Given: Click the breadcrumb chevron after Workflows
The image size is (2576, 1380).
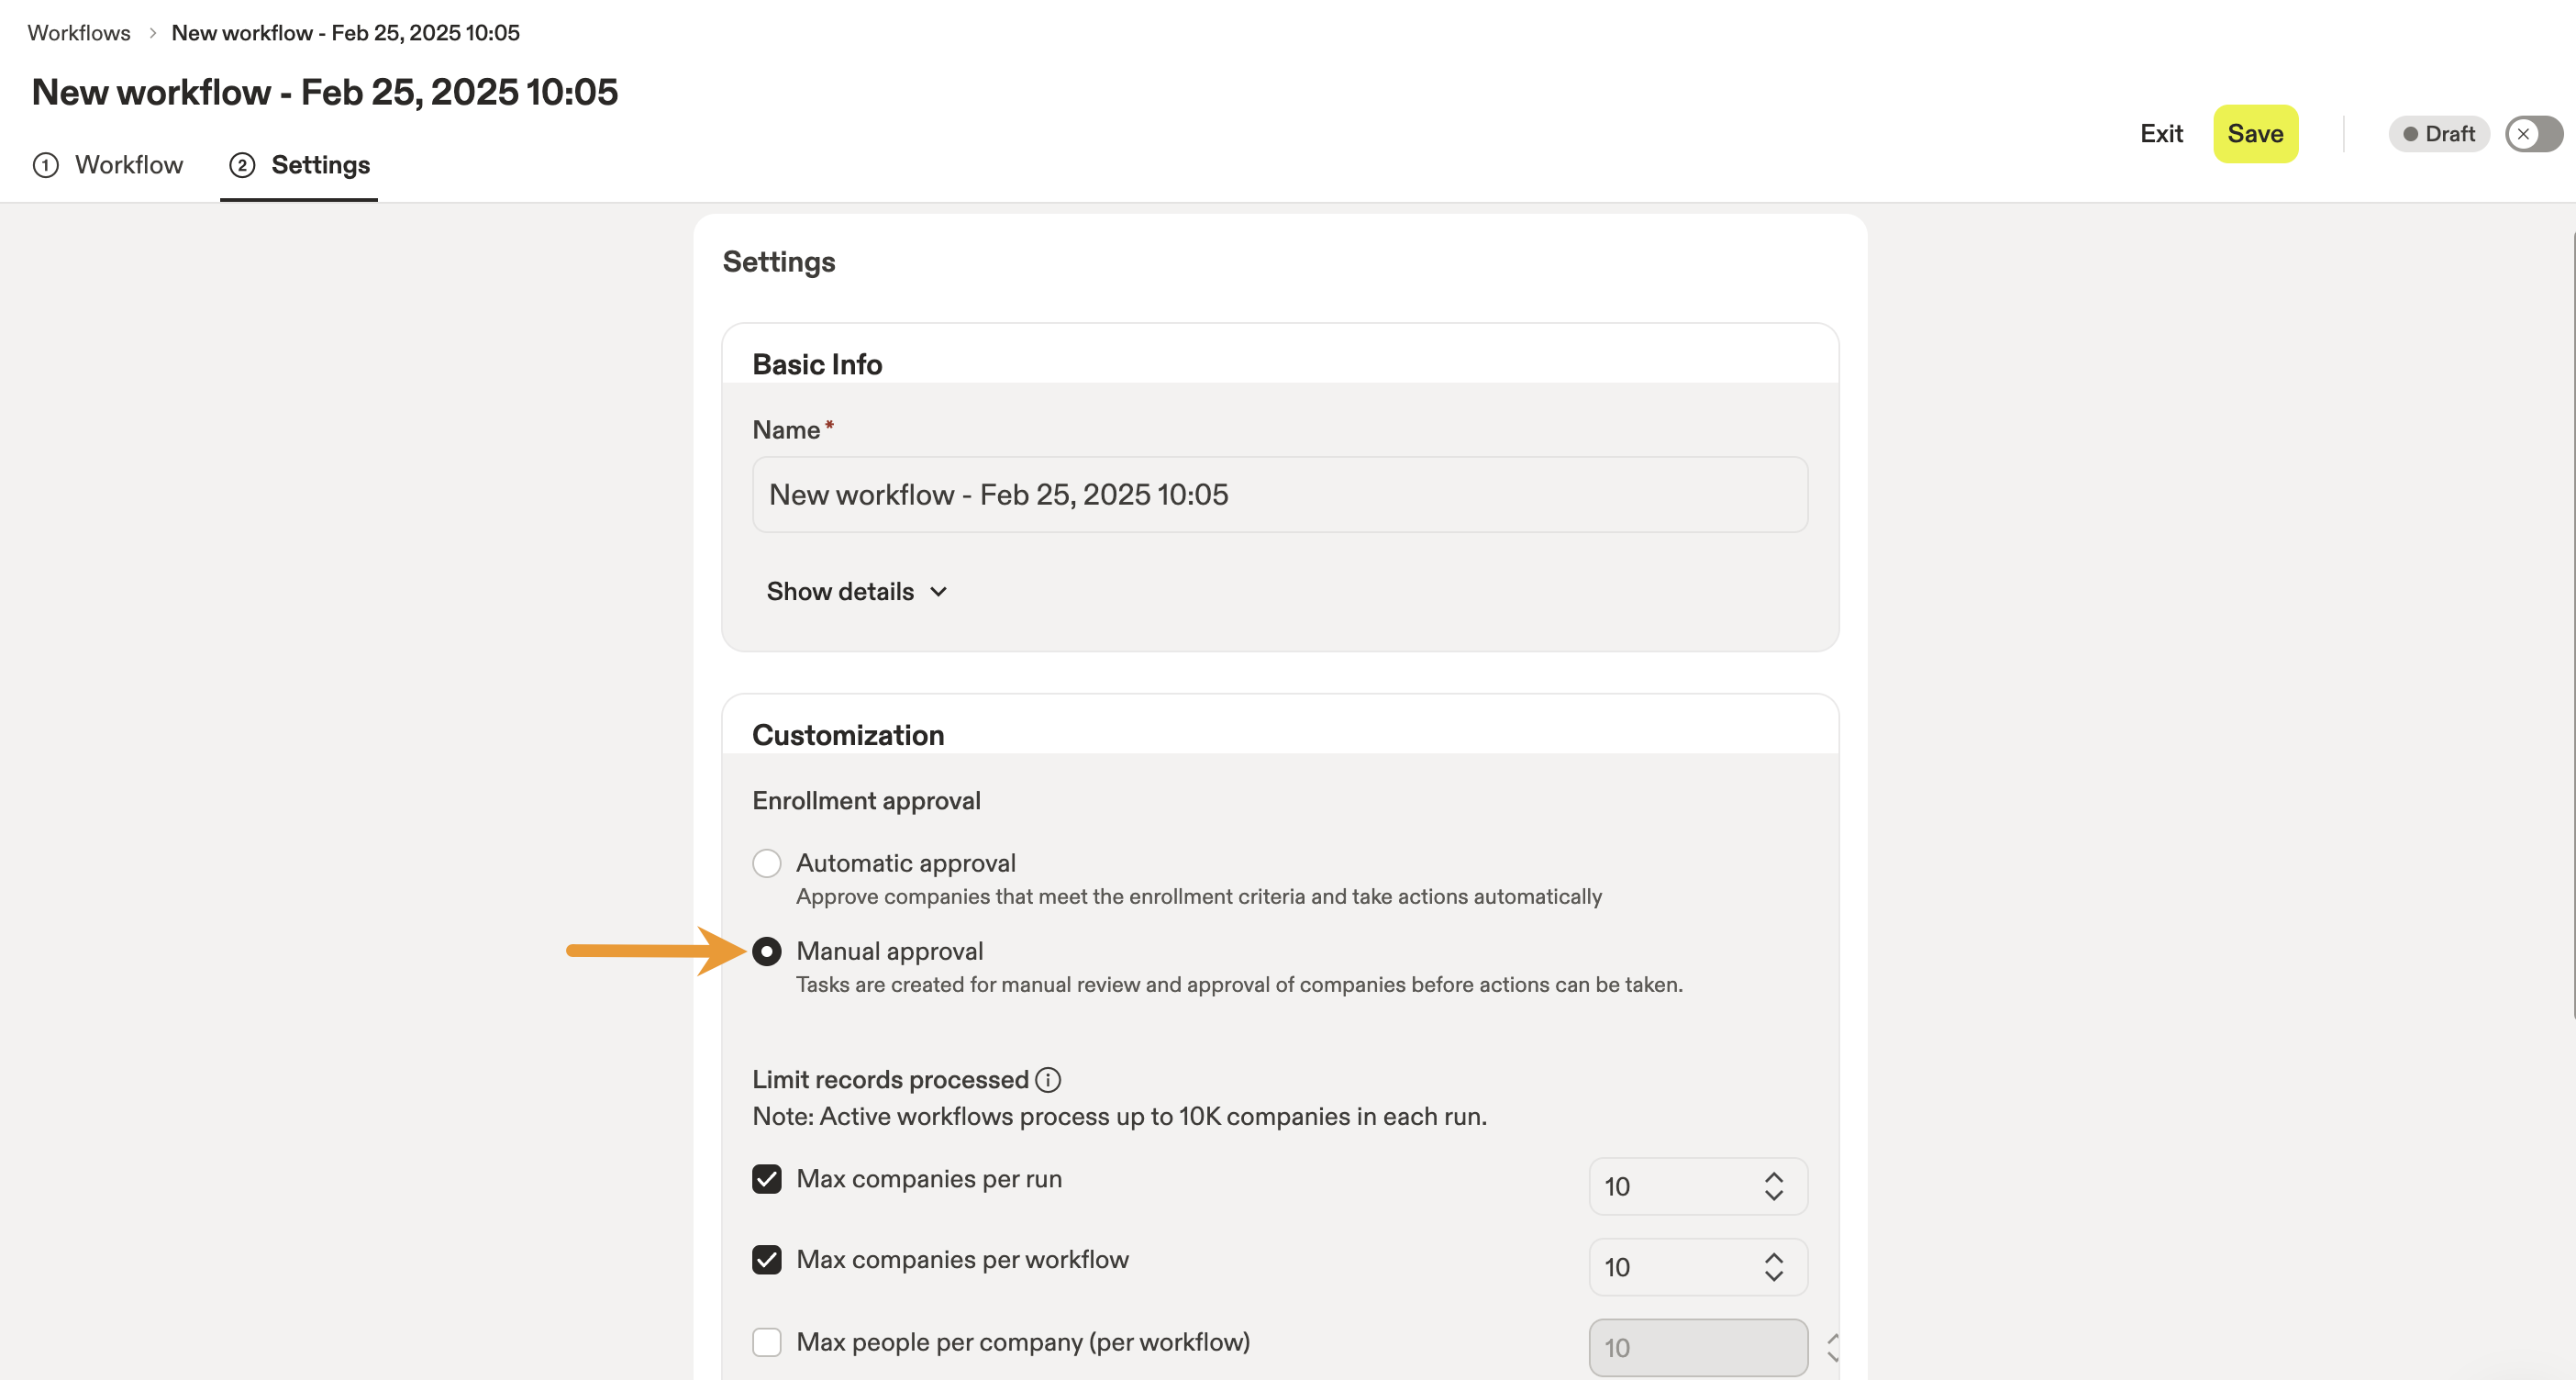Looking at the screenshot, I should coord(152,33).
